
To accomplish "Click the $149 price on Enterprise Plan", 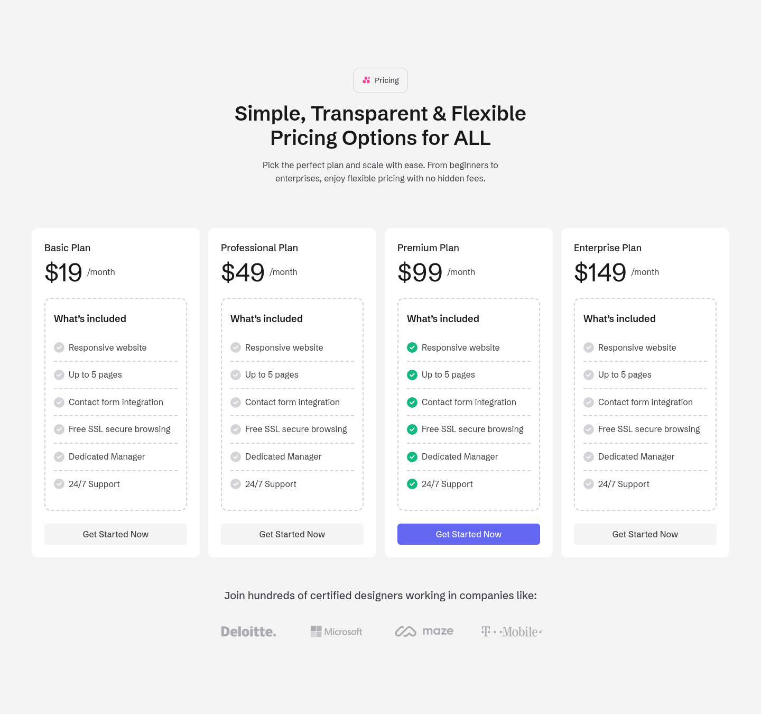I will [600, 272].
